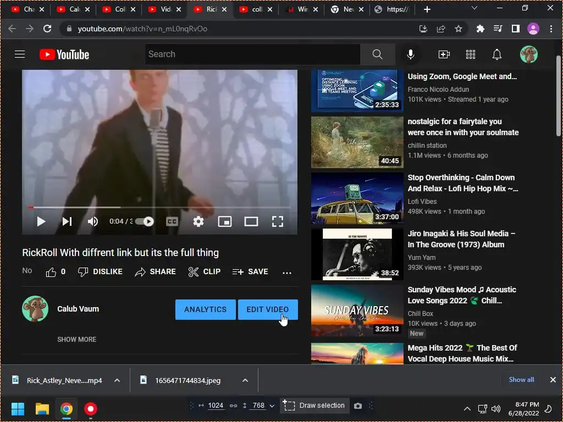563x422 pixels.
Task: Start voice search with the microphone
Action: [410, 54]
